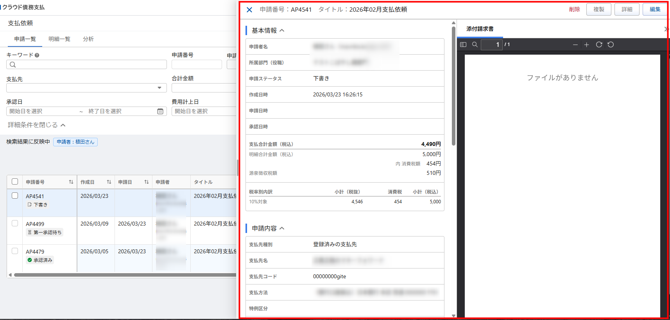Viewport: 670px width, 320px height.
Task: Zoom out the attached invoice viewer
Action: click(x=575, y=45)
